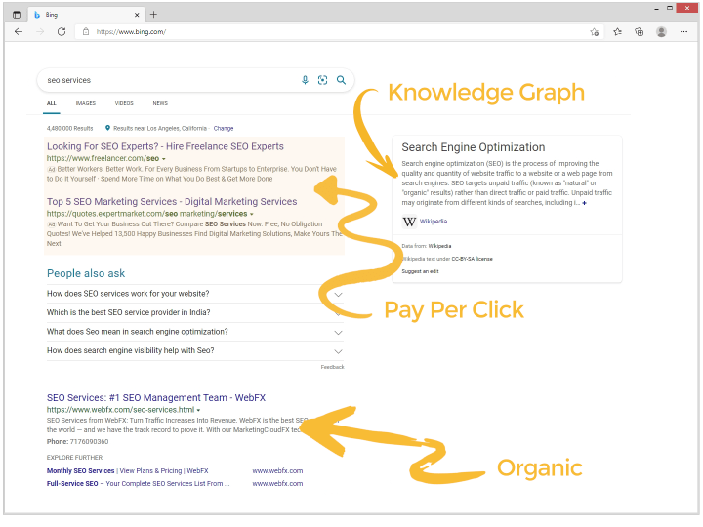Screen dimensions: 703x527
Task: Click the 4,480,000 Results count
Action: [x=70, y=129]
